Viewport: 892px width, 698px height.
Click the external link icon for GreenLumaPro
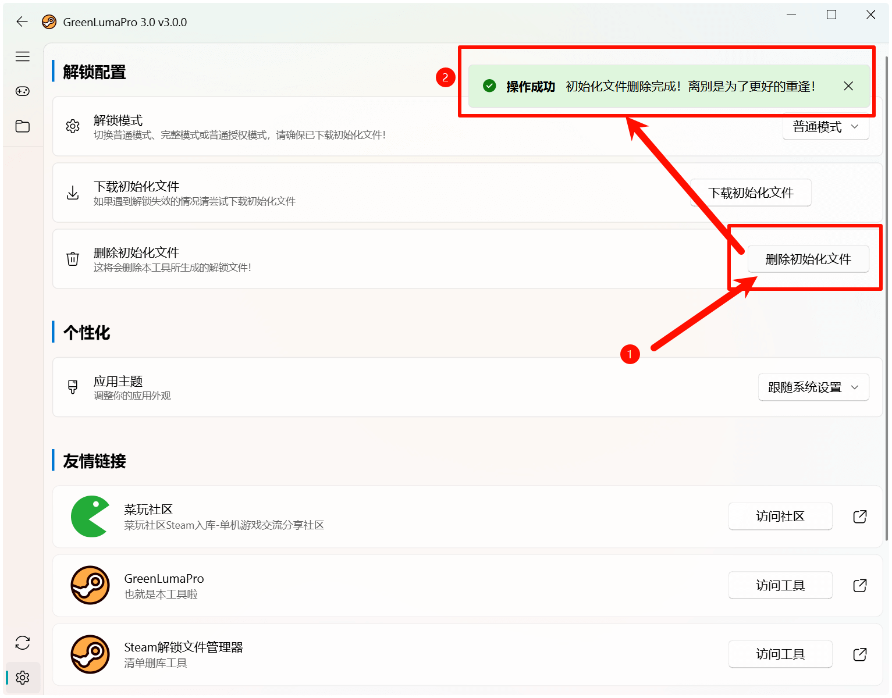click(x=859, y=585)
